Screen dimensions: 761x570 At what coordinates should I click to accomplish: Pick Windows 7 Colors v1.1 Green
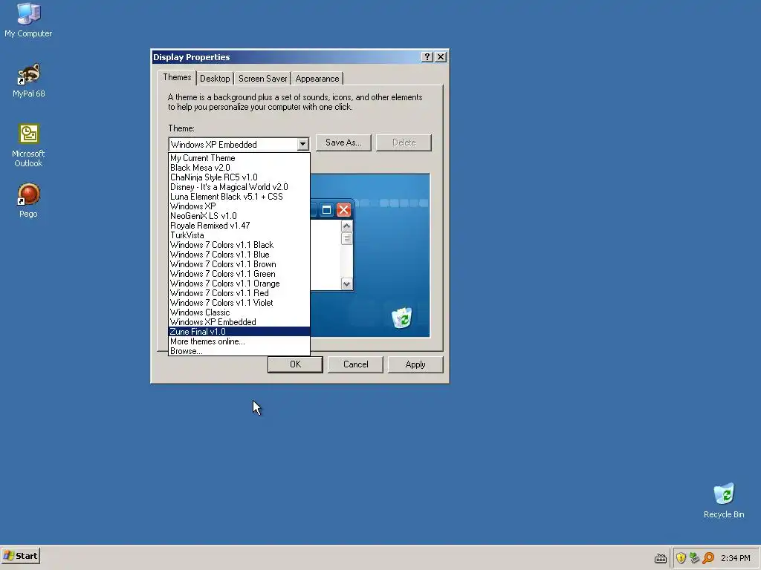(239, 274)
